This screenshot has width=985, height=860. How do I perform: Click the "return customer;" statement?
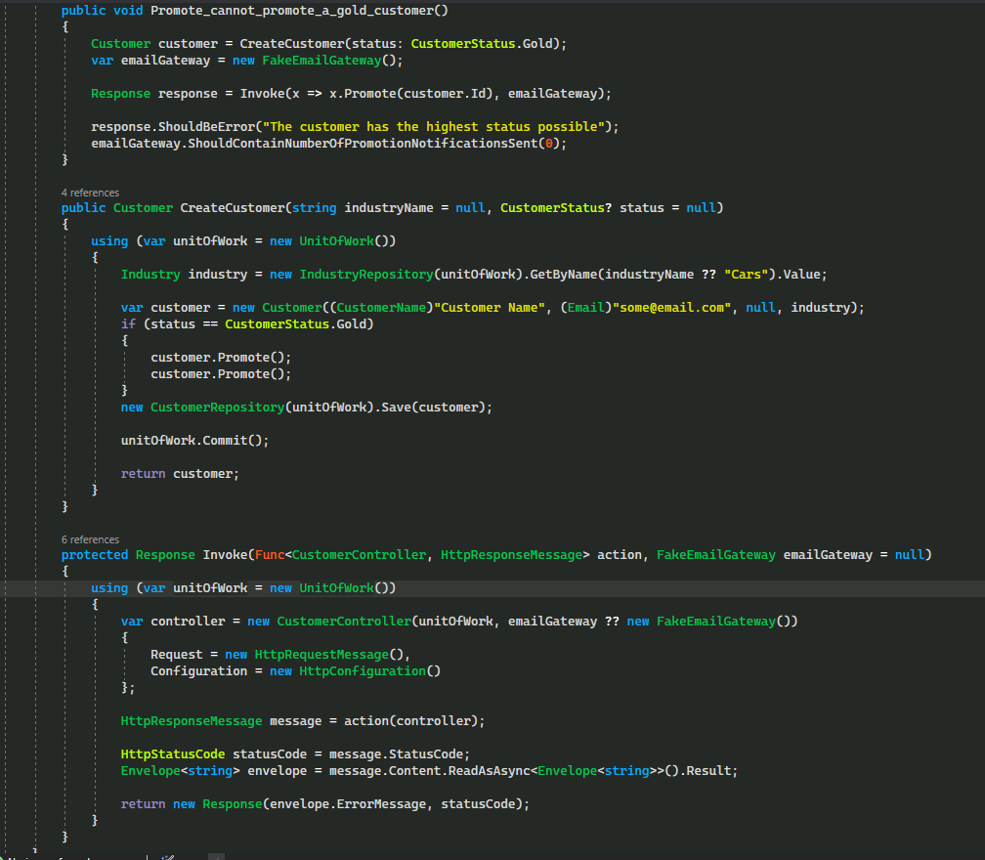point(180,473)
